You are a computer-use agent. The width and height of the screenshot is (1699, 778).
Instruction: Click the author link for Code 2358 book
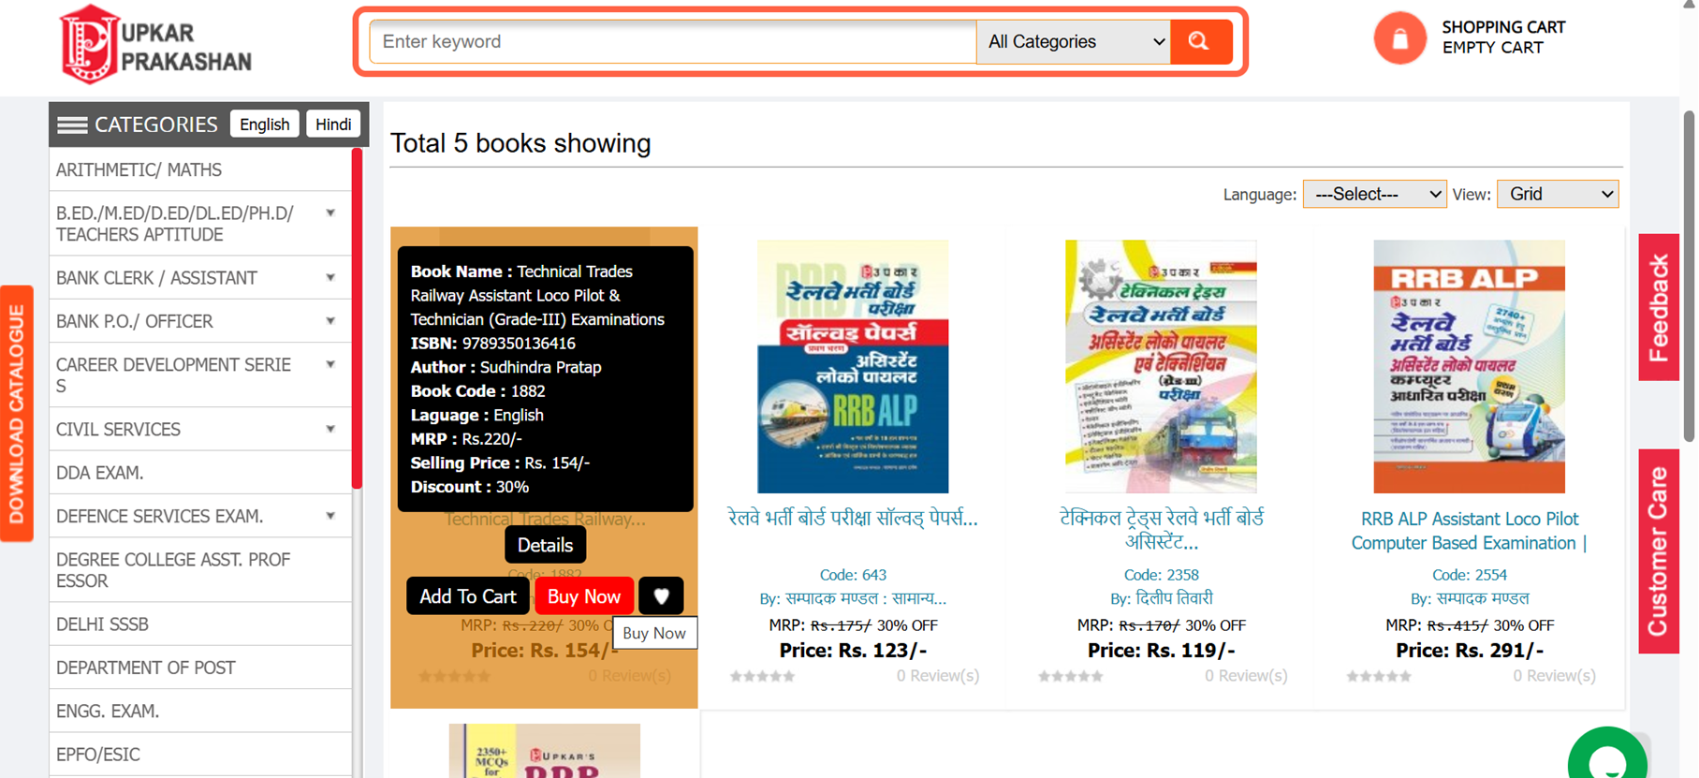(1161, 598)
